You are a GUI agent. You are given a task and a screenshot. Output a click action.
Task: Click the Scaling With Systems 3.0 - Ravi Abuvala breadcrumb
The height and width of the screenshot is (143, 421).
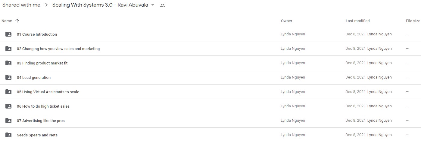click(100, 5)
